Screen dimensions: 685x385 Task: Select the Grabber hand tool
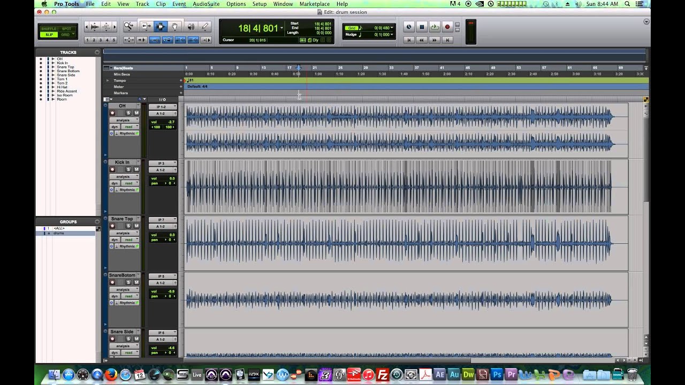coord(174,26)
